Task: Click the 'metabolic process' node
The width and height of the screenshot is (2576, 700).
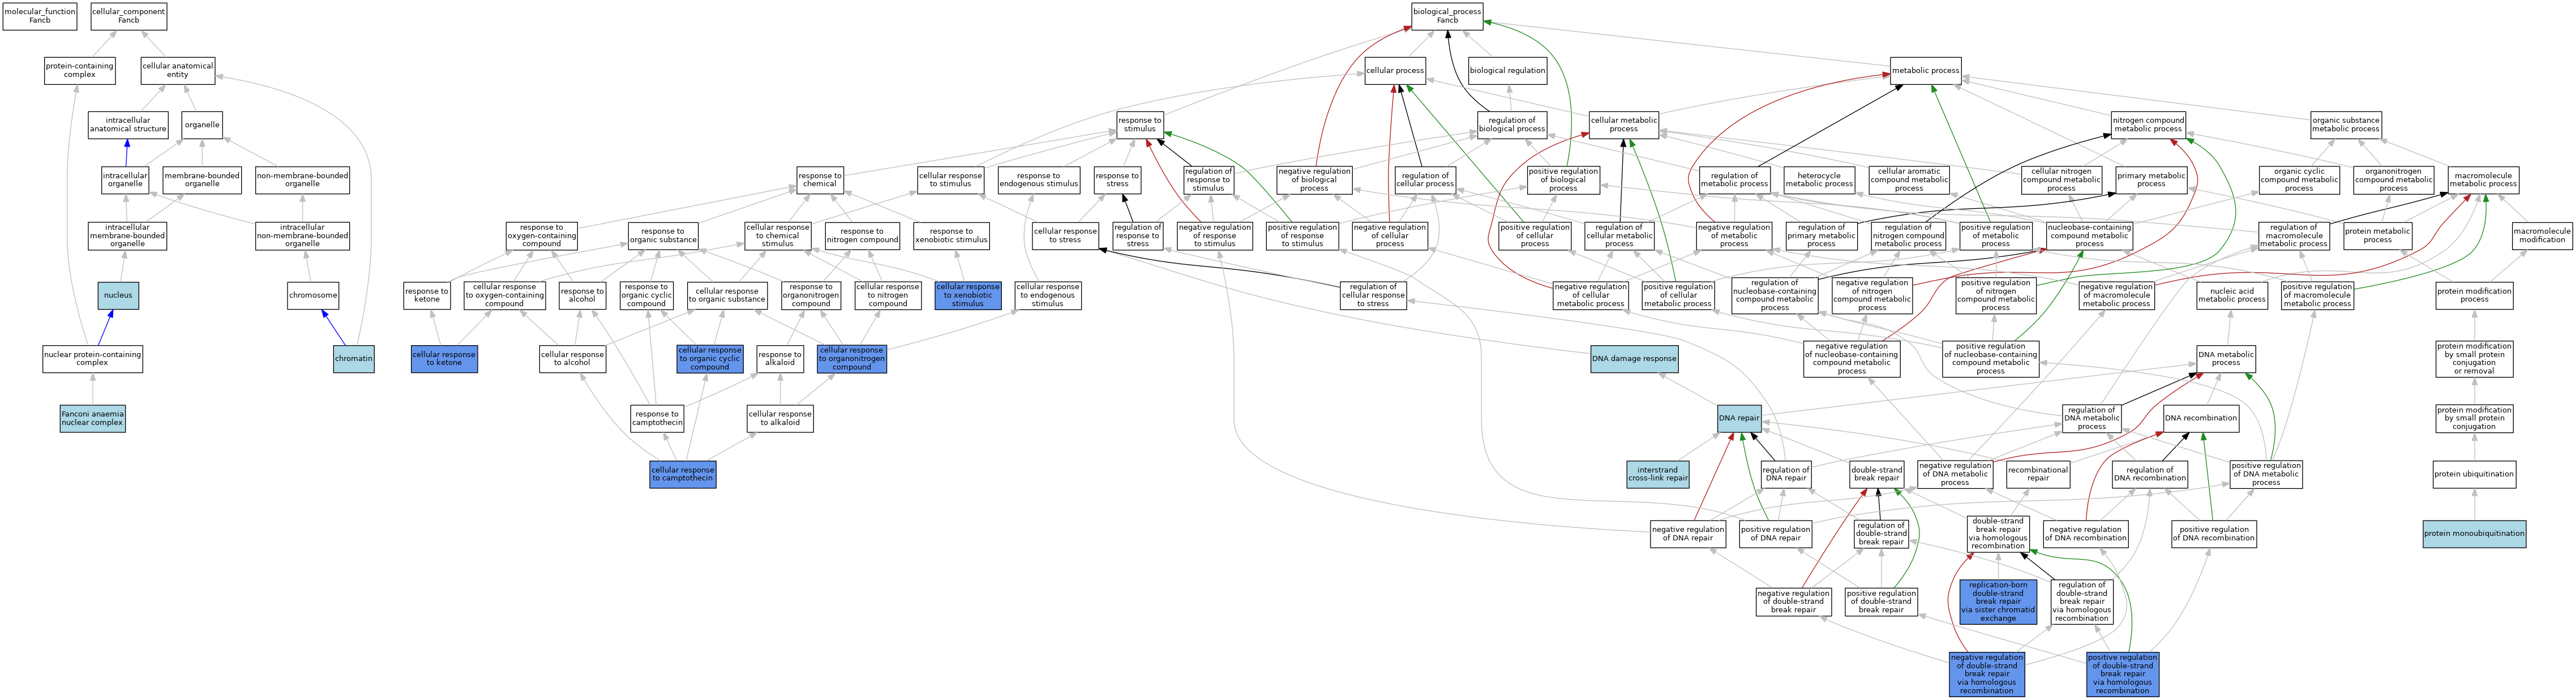Action: click(1925, 70)
